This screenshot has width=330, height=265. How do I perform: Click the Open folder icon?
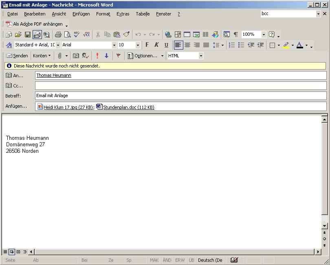18,35
